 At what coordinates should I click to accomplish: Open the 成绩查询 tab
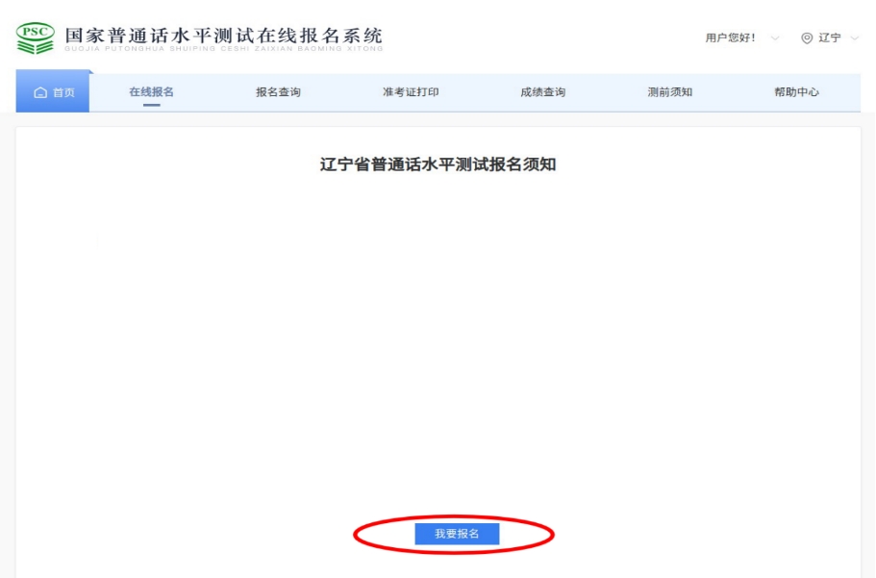pyautogui.click(x=542, y=92)
